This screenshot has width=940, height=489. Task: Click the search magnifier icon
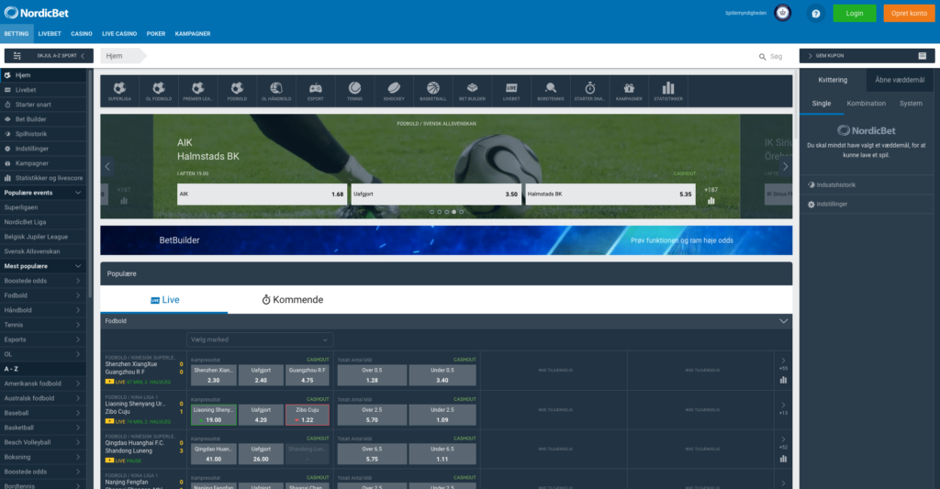pyautogui.click(x=762, y=56)
